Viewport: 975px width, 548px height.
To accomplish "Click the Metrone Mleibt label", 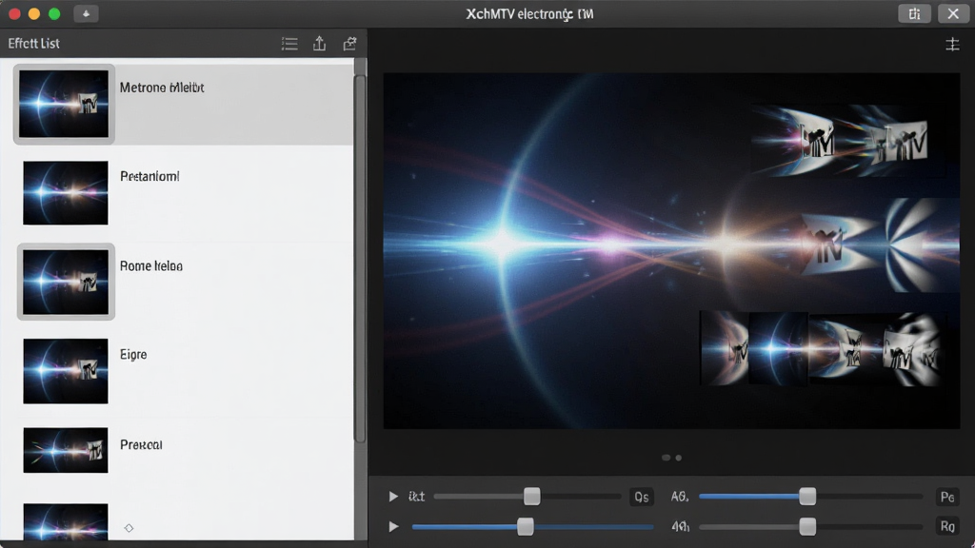I will pyautogui.click(x=162, y=88).
